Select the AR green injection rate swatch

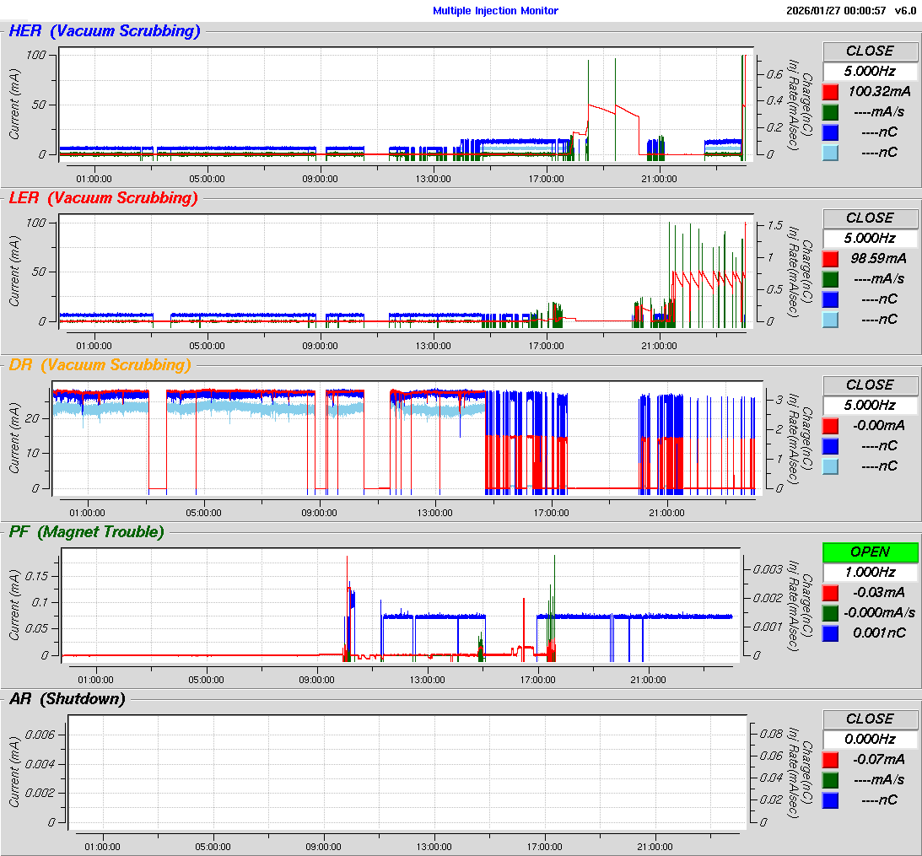(831, 779)
